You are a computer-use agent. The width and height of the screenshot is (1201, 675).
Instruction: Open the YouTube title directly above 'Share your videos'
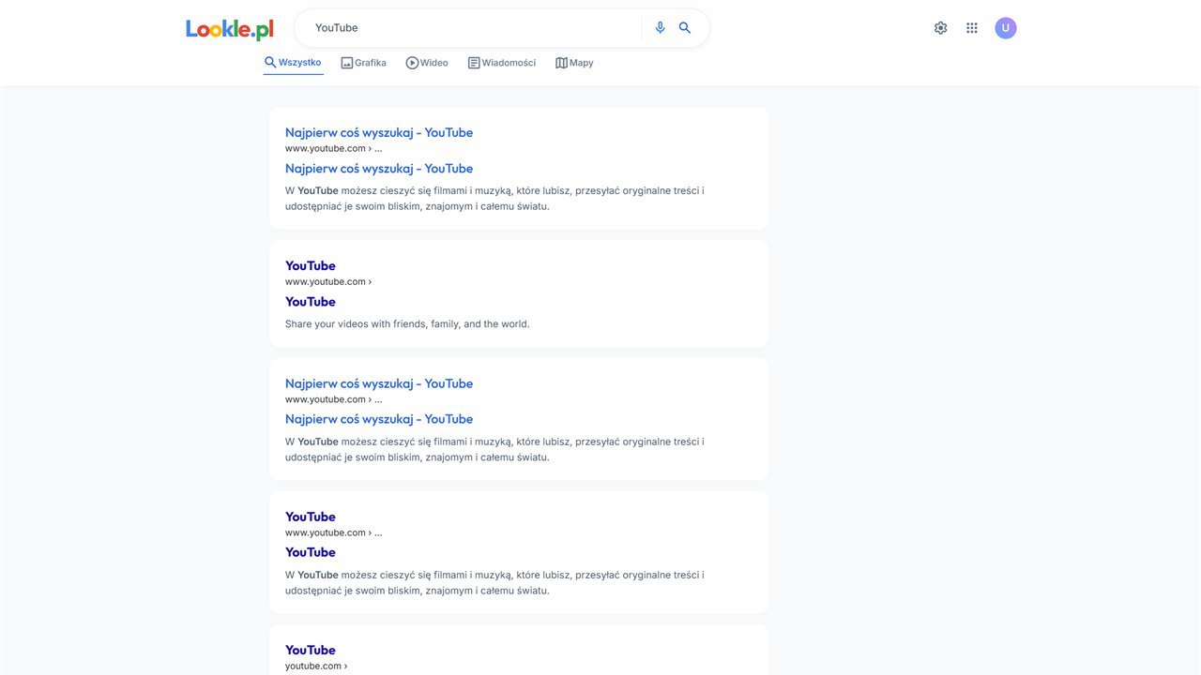(x=311, y=302)
